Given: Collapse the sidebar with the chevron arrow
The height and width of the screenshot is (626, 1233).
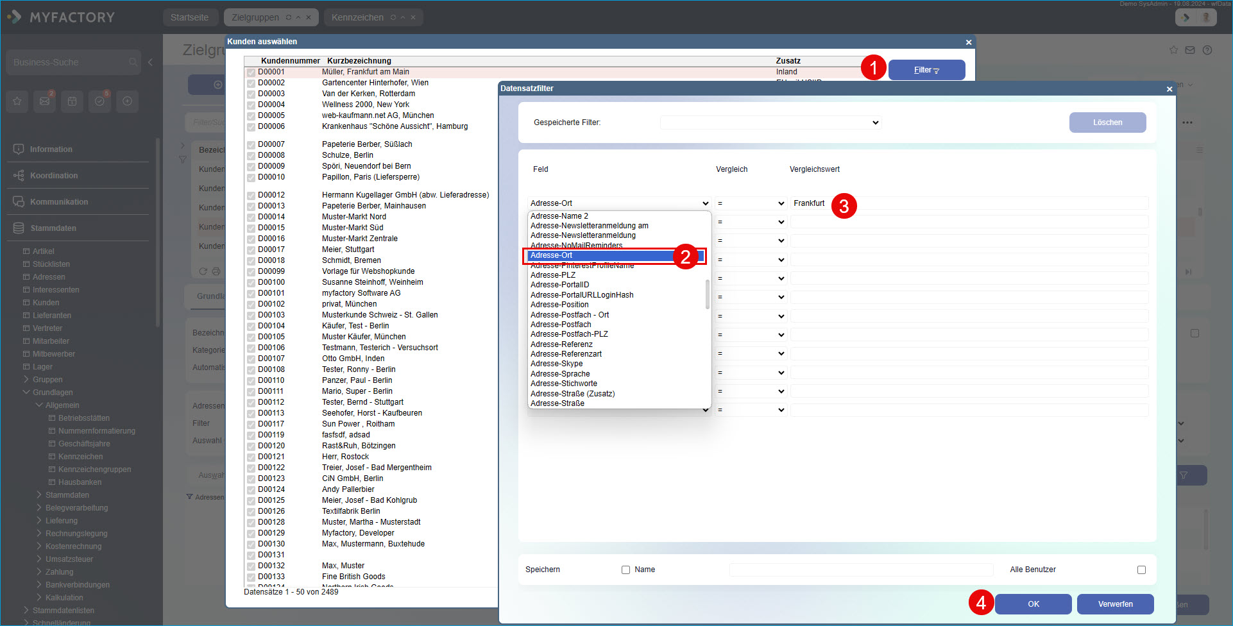Looking at the screenshot, I should pos(150,62).
